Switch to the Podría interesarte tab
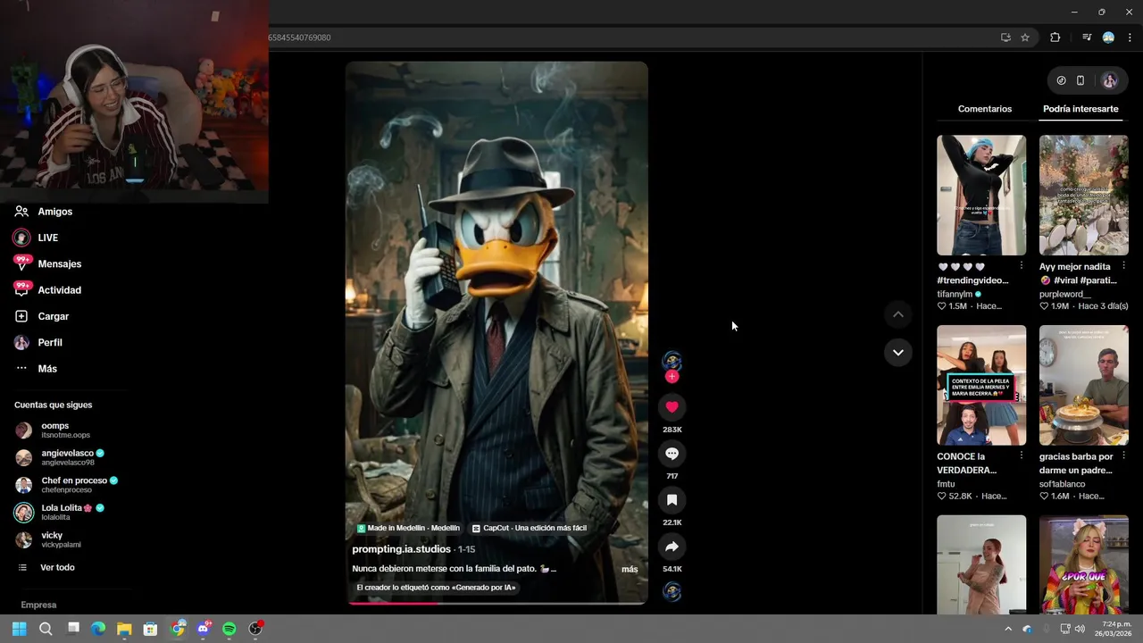1143x643 pixels. tap(1080, 109)
